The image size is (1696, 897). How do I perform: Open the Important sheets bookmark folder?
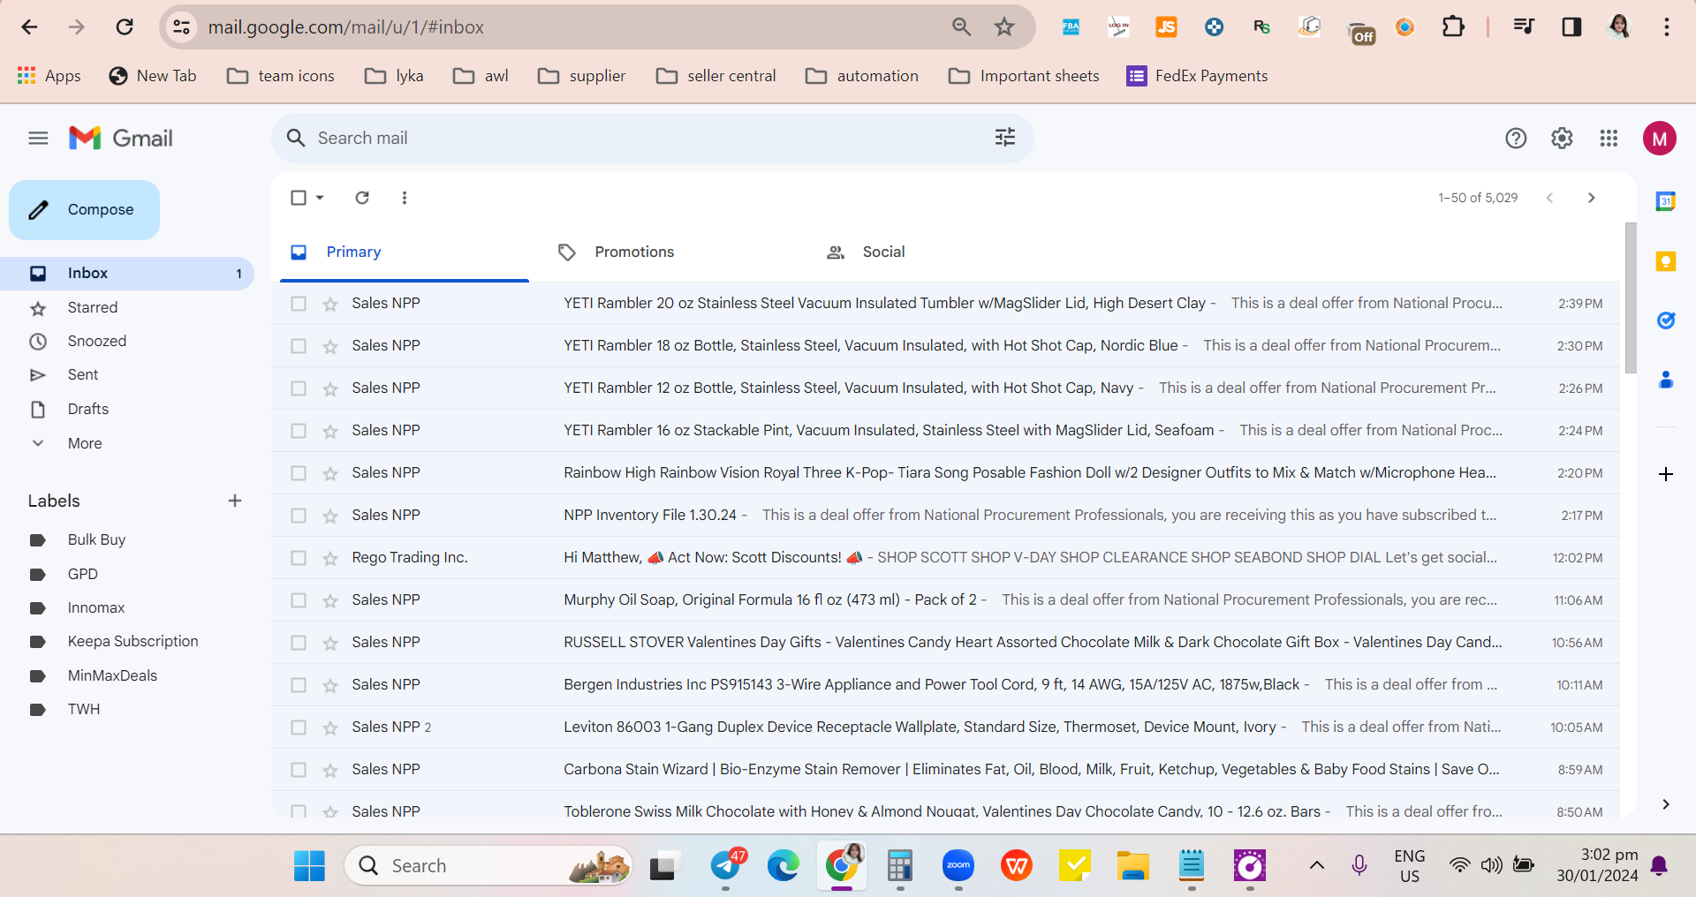tap(1025, 76)
